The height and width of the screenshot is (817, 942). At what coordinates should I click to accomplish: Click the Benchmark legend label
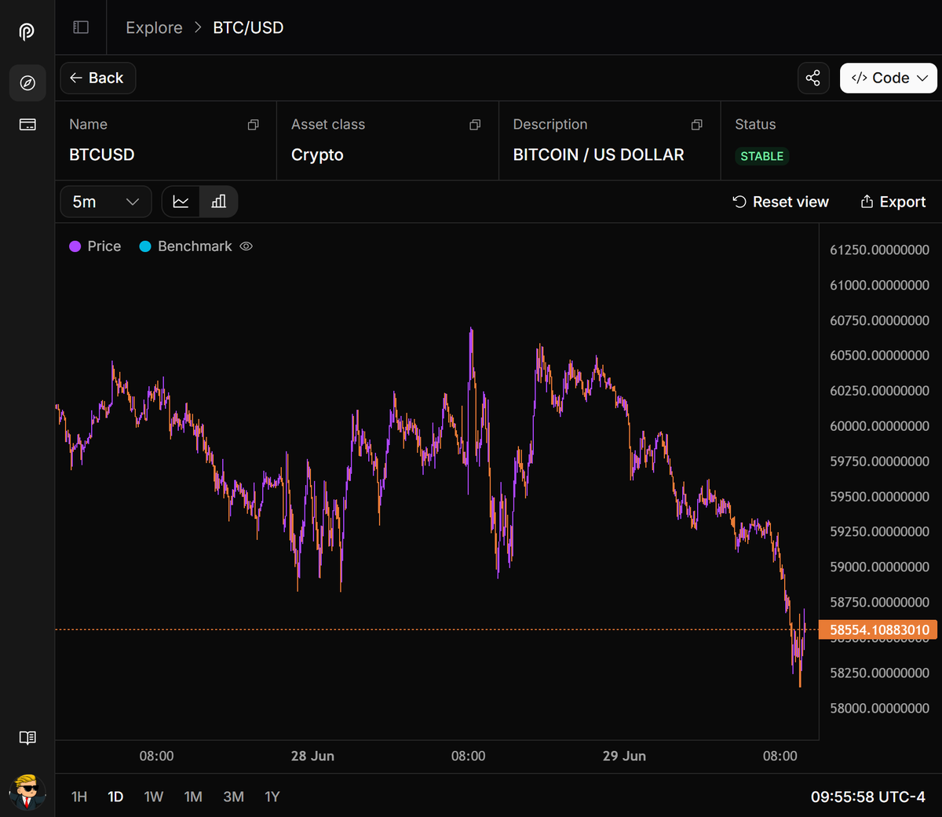click(195, 246)
